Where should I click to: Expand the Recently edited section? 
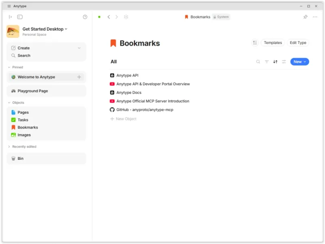point(9,147)
